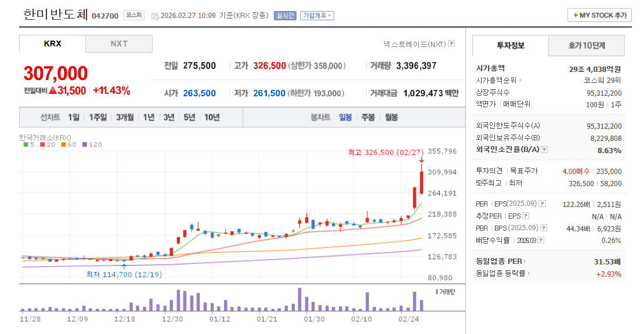Click the 최저 114,700 (12/19) marker
The image size is (640, 334).
124,274
